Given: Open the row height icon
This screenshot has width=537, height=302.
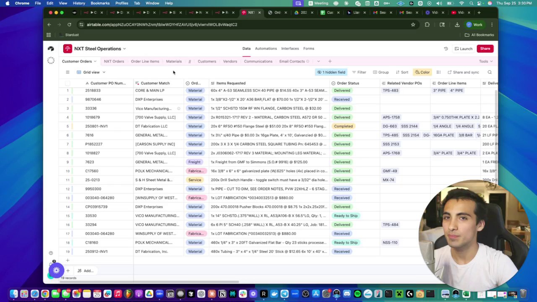Looking at the screenshot, I should (x=438, y=72).
